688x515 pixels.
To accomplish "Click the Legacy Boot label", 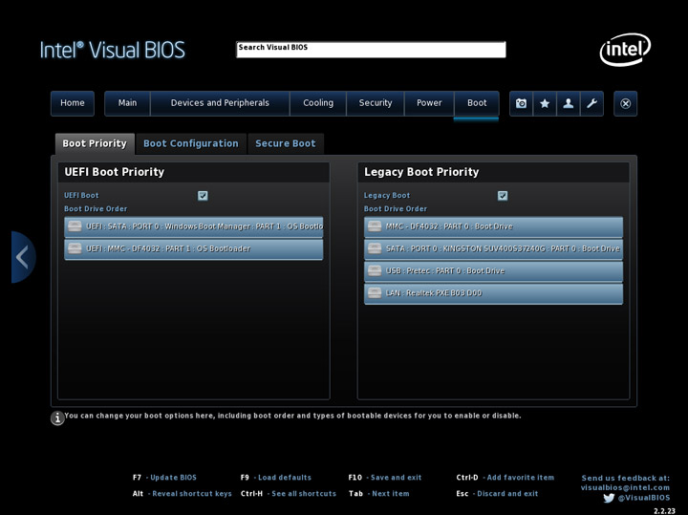I will point(387,196).
